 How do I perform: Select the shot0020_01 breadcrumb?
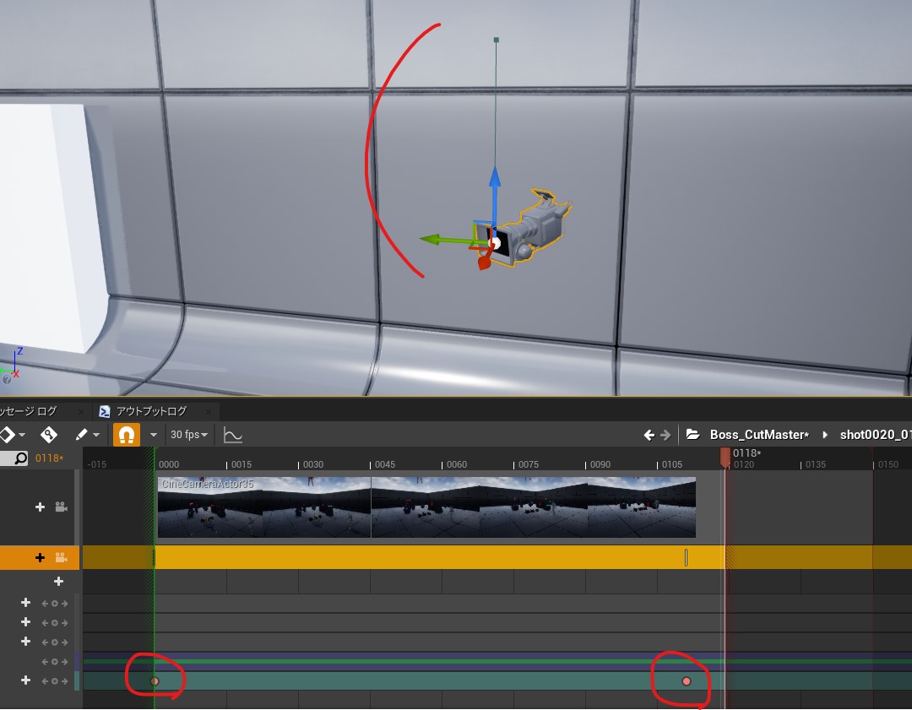tap(876, 435)
